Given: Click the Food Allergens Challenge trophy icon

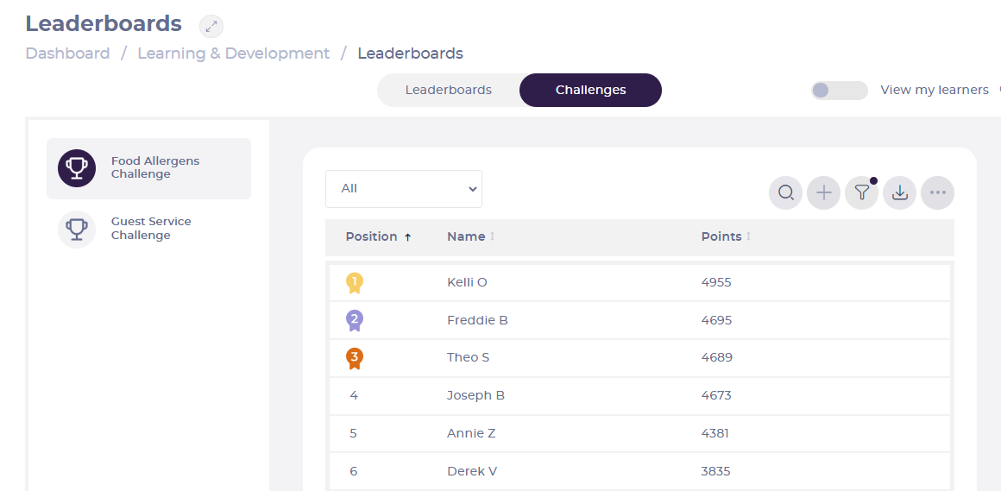Looking at the screenshot, I should coord(77,168).
